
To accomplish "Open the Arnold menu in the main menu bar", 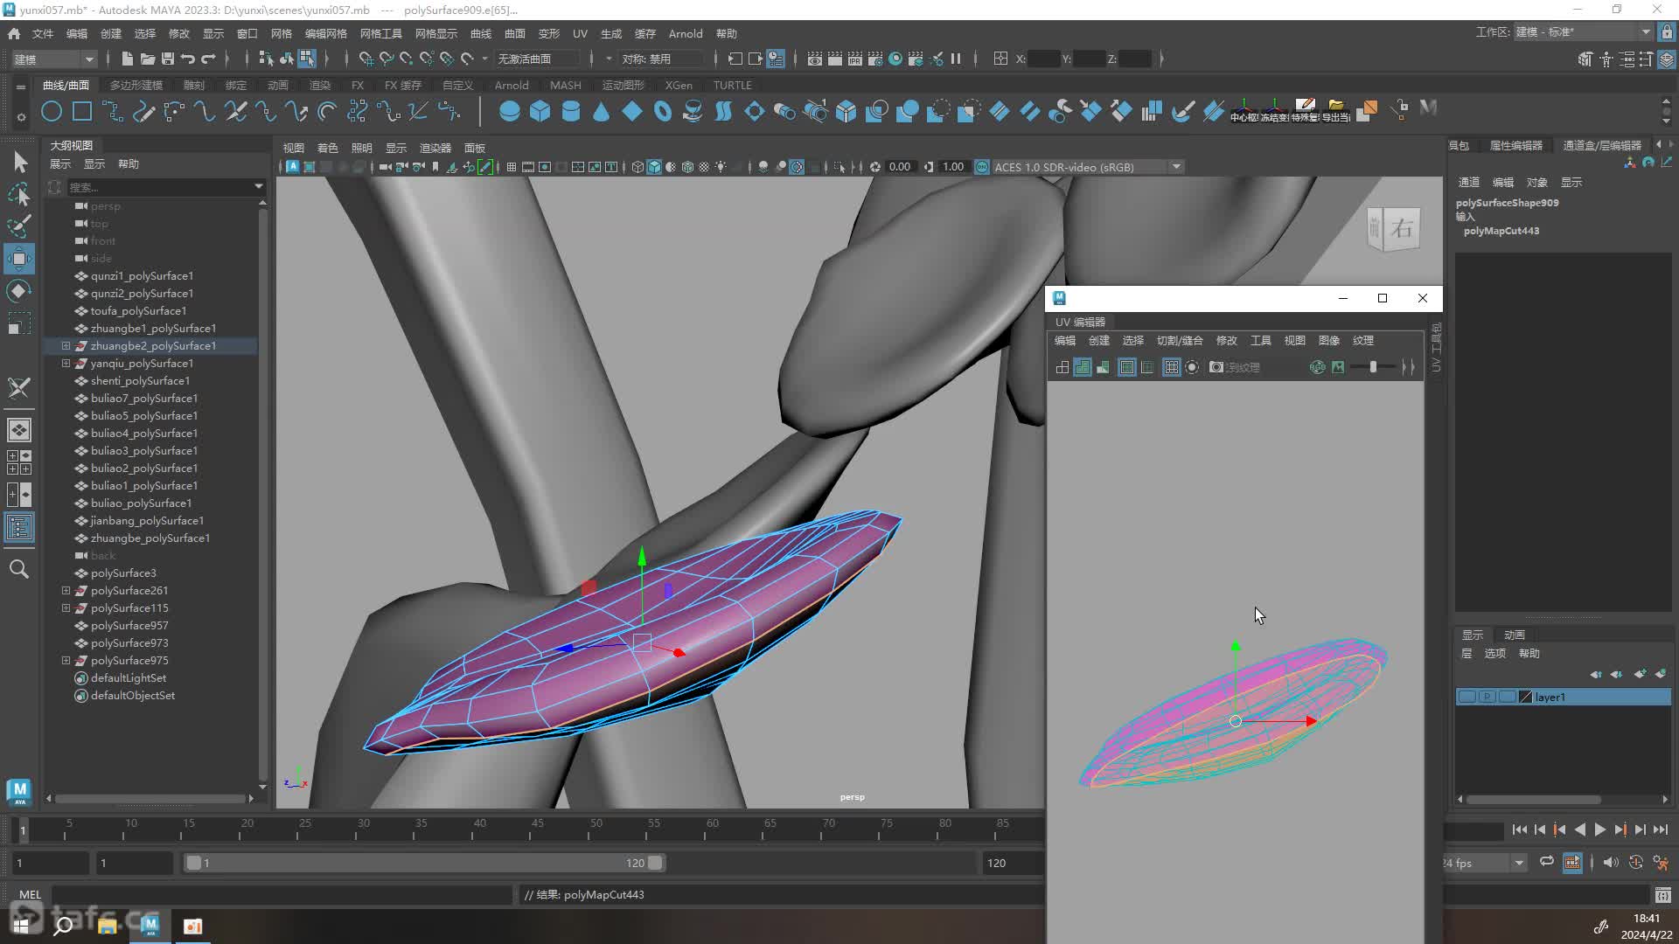I will (686, 33).
